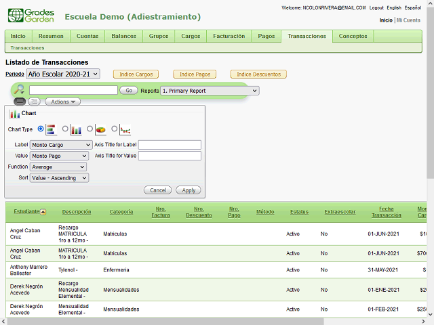Switch to detail view icon

coord(34,102)
